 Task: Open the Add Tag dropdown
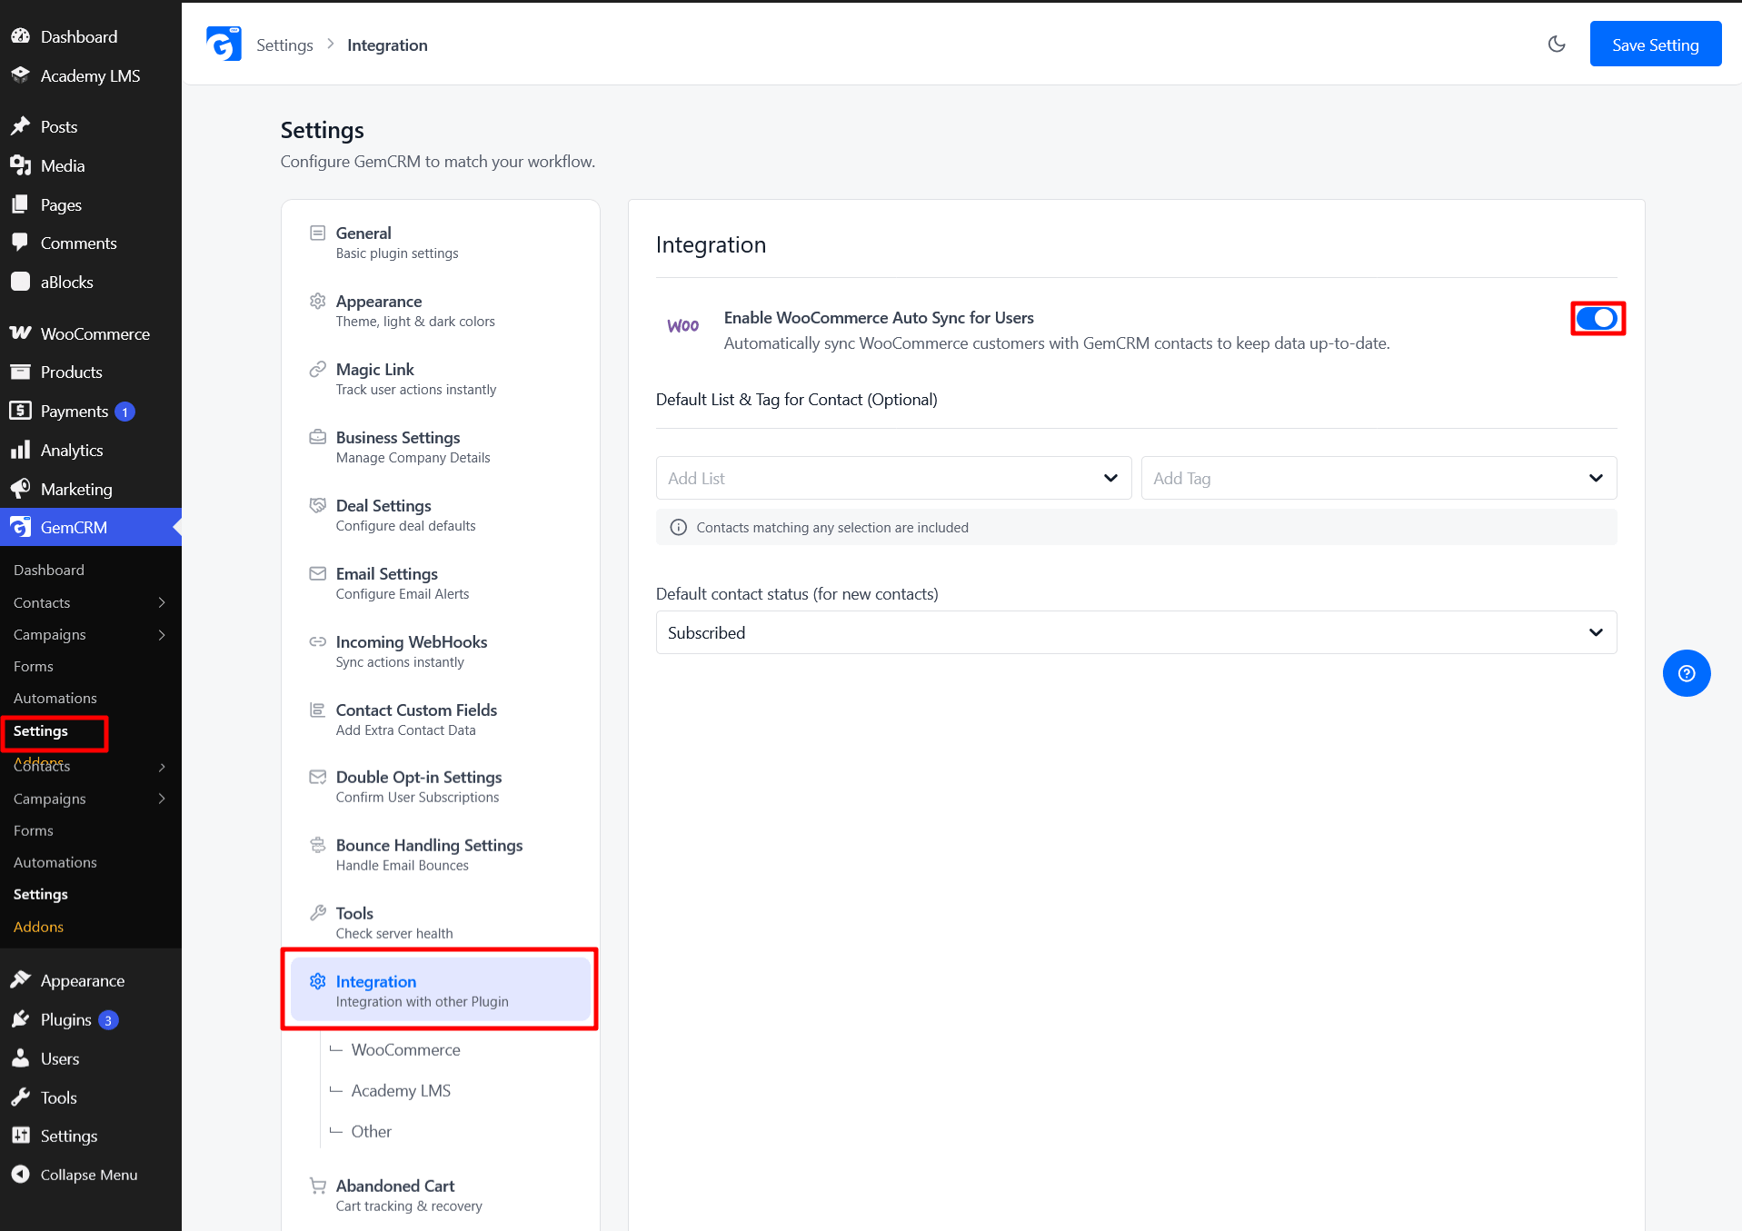click(1379, 478)
